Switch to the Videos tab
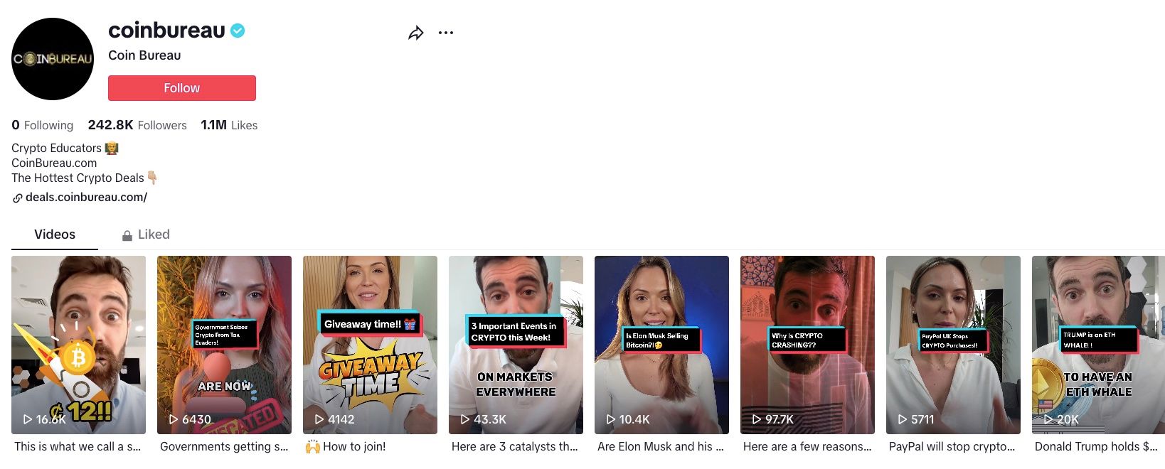The image size is (1165, 469). [55, 234]
